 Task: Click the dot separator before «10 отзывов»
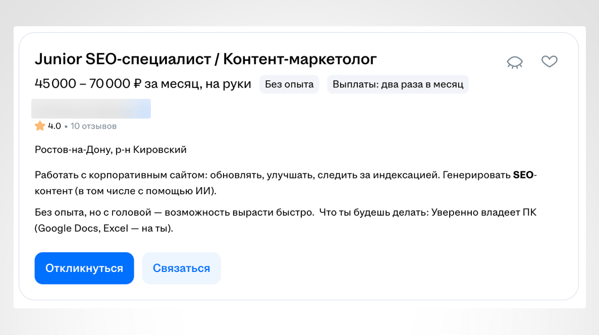[x=65, y=126]
